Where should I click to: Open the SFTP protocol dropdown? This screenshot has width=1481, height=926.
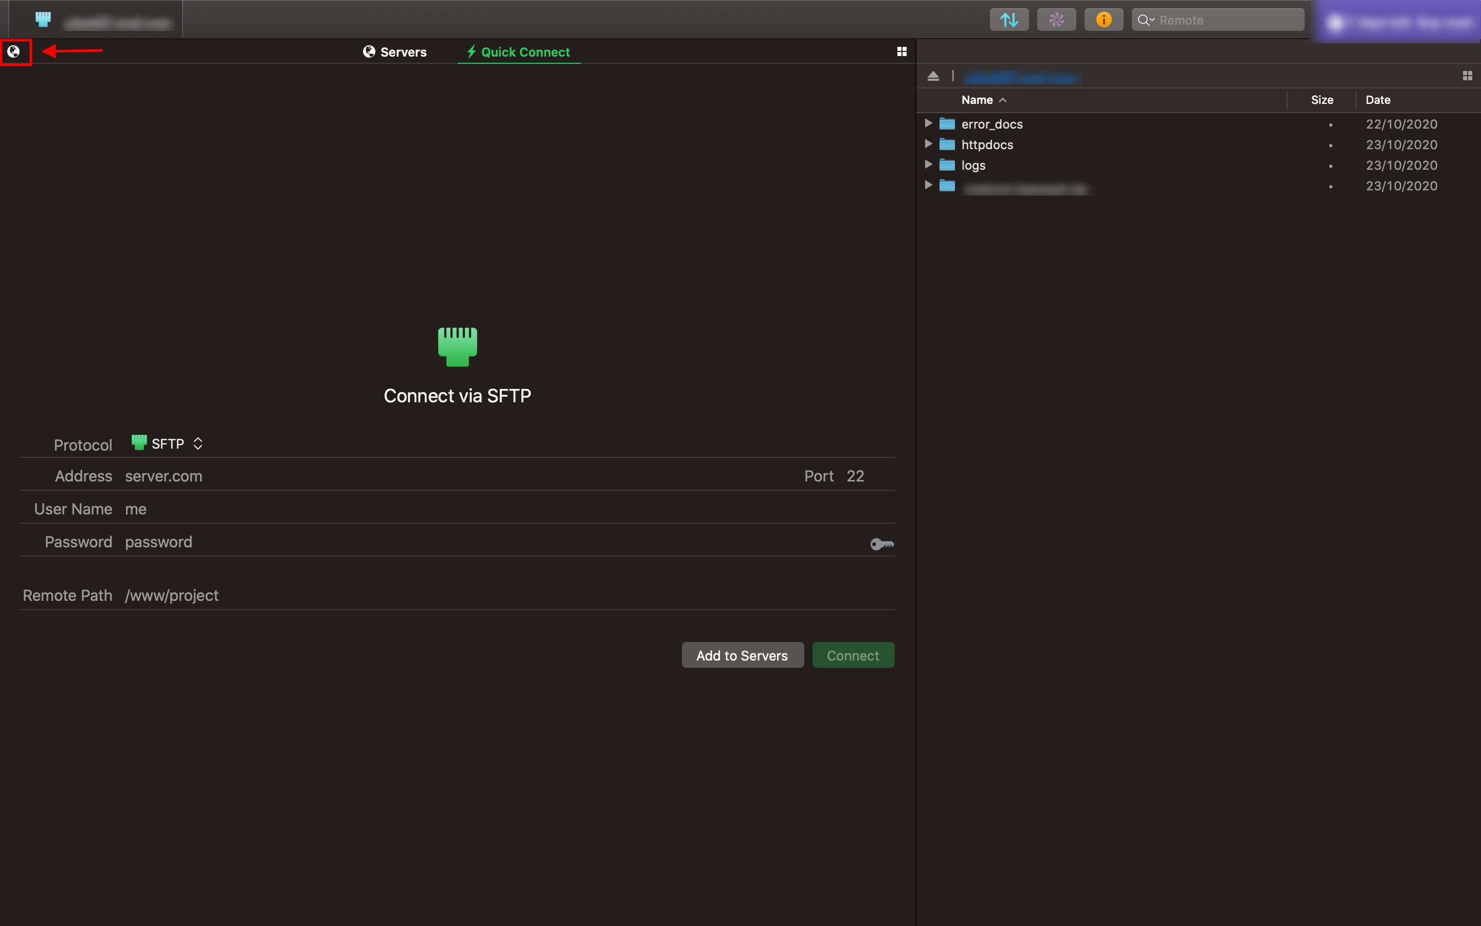pyautogui.click(x=167, y=443)
